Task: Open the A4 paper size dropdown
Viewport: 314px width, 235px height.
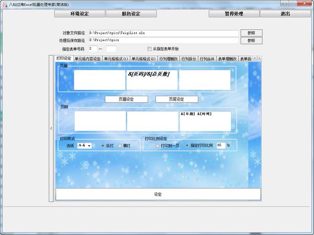Action: click(x=84, y=146)
